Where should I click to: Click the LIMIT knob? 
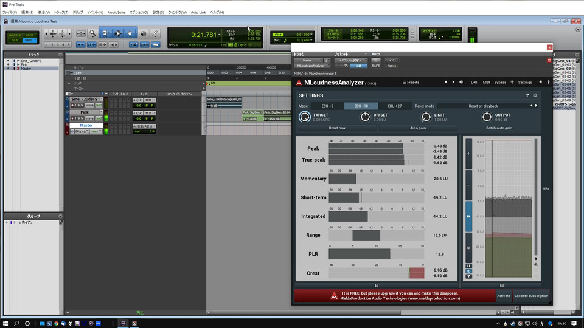(426, 117)
